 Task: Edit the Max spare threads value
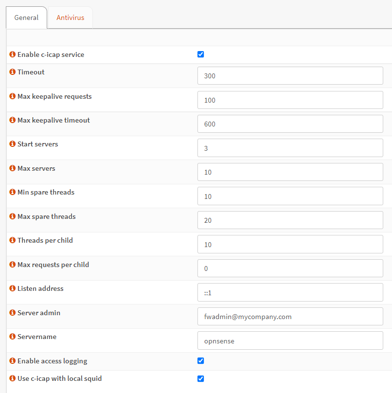pos(290,220)
